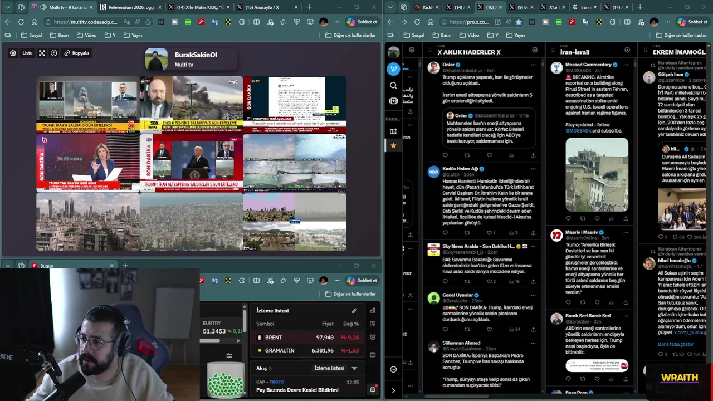Favorite the multitv page star icon
The height and width of the screenshot is (401, 713).
click(148, 22)
